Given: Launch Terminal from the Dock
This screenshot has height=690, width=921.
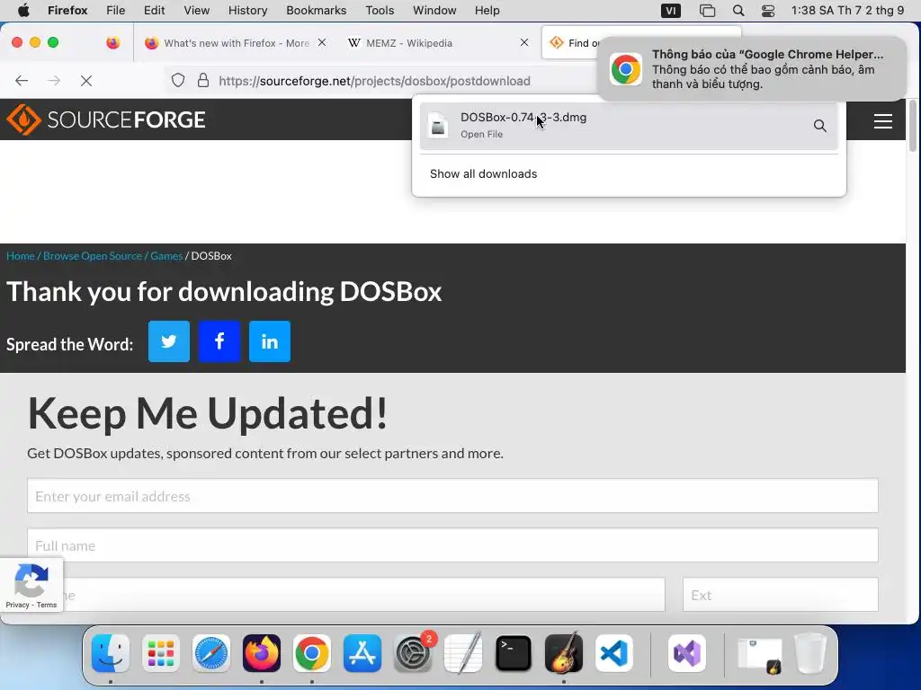Looking at the screenshot, I should pyautogui.click(x=514, y=653).
